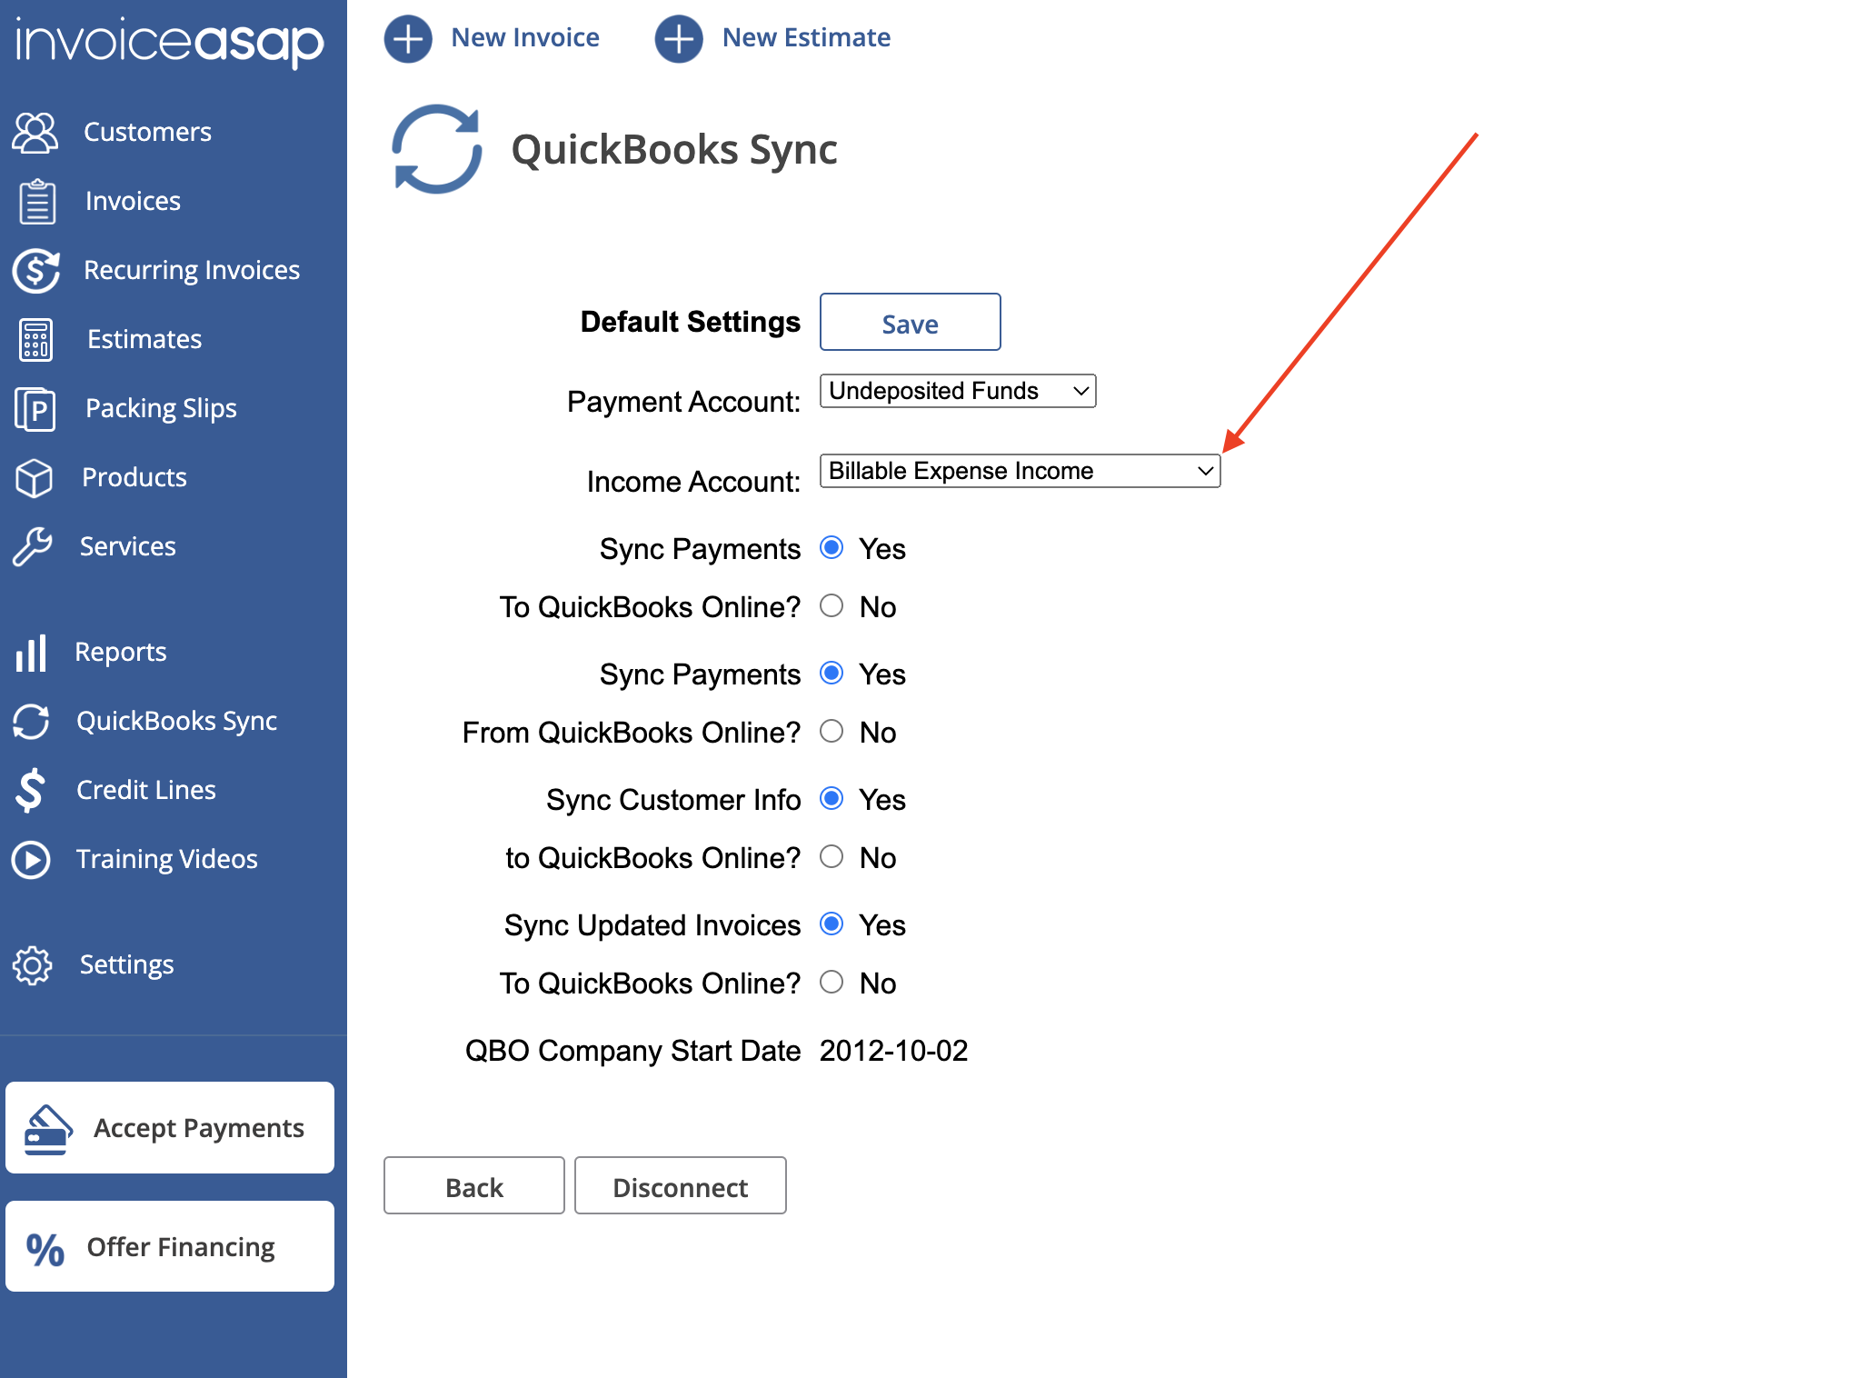Viewport: 1872px width, 1378px height.
Task: Create a New Estimate via the link
Action: pos(807,37)
